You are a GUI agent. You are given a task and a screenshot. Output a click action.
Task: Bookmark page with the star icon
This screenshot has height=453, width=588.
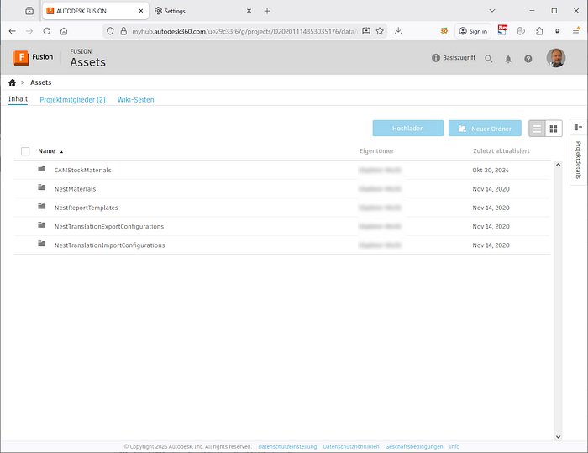click(380, 31)
